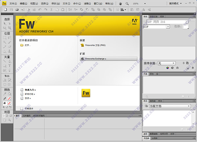This screenshot has width=197, height=142.
Task: Open the 滤镜(I) menu
Action: (87, 4)
